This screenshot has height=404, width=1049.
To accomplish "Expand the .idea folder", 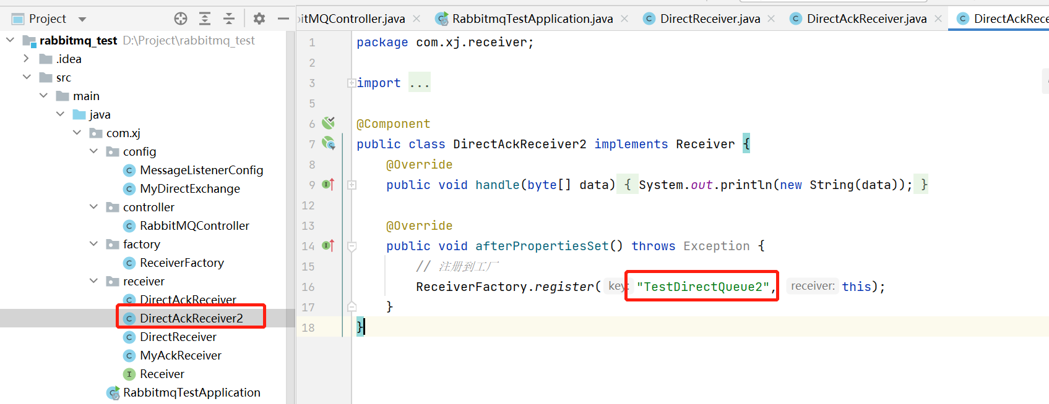I will click(x=26, y=59).
